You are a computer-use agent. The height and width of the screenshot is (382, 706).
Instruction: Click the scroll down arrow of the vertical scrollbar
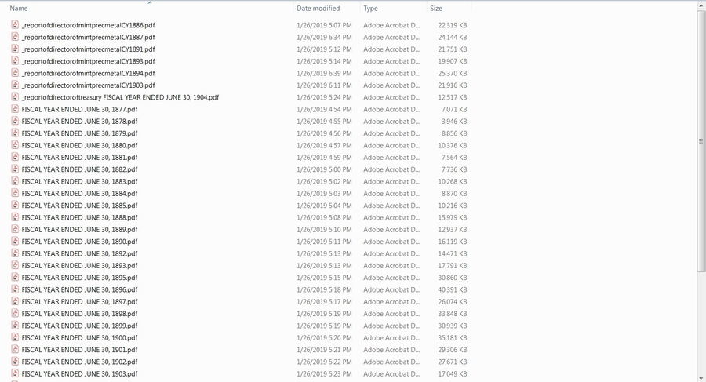tap(701, 377)
